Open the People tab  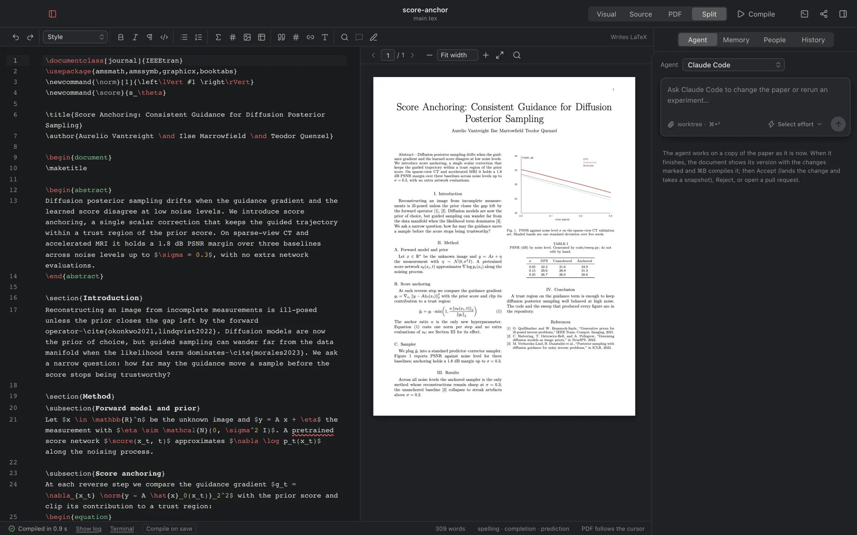pyautogui.click(x=775, y=40)
